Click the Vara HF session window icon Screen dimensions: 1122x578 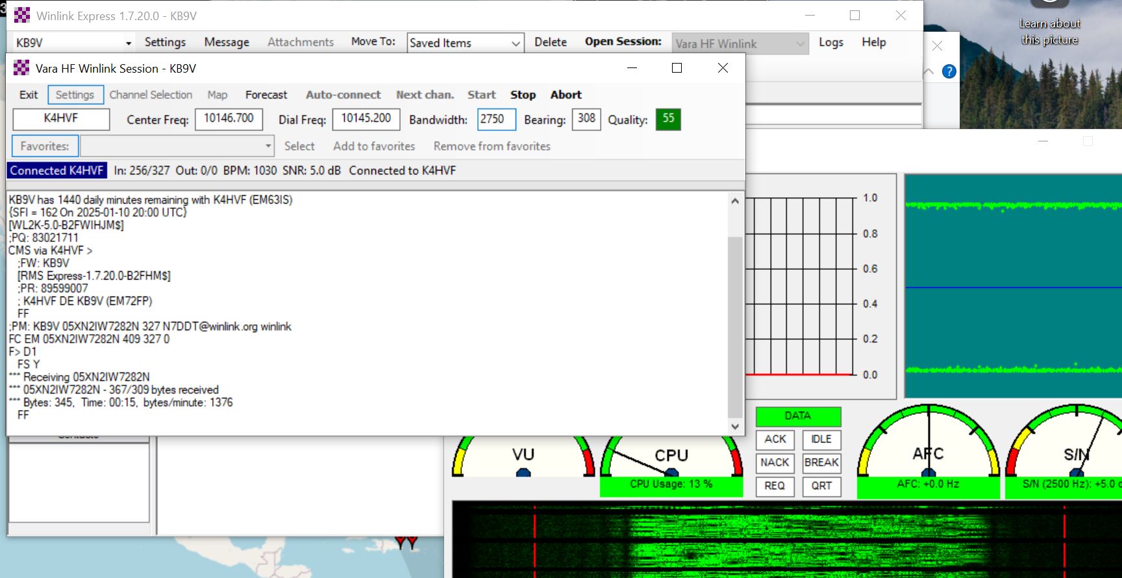[x=21, y=68]
